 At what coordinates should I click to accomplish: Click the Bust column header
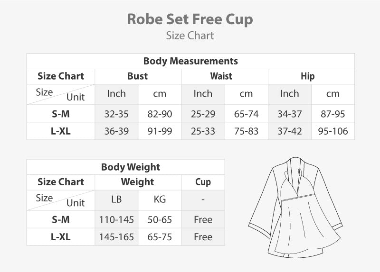coord(138,76)
